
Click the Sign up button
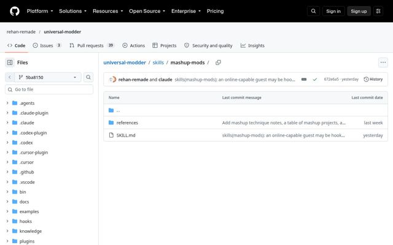359,11
